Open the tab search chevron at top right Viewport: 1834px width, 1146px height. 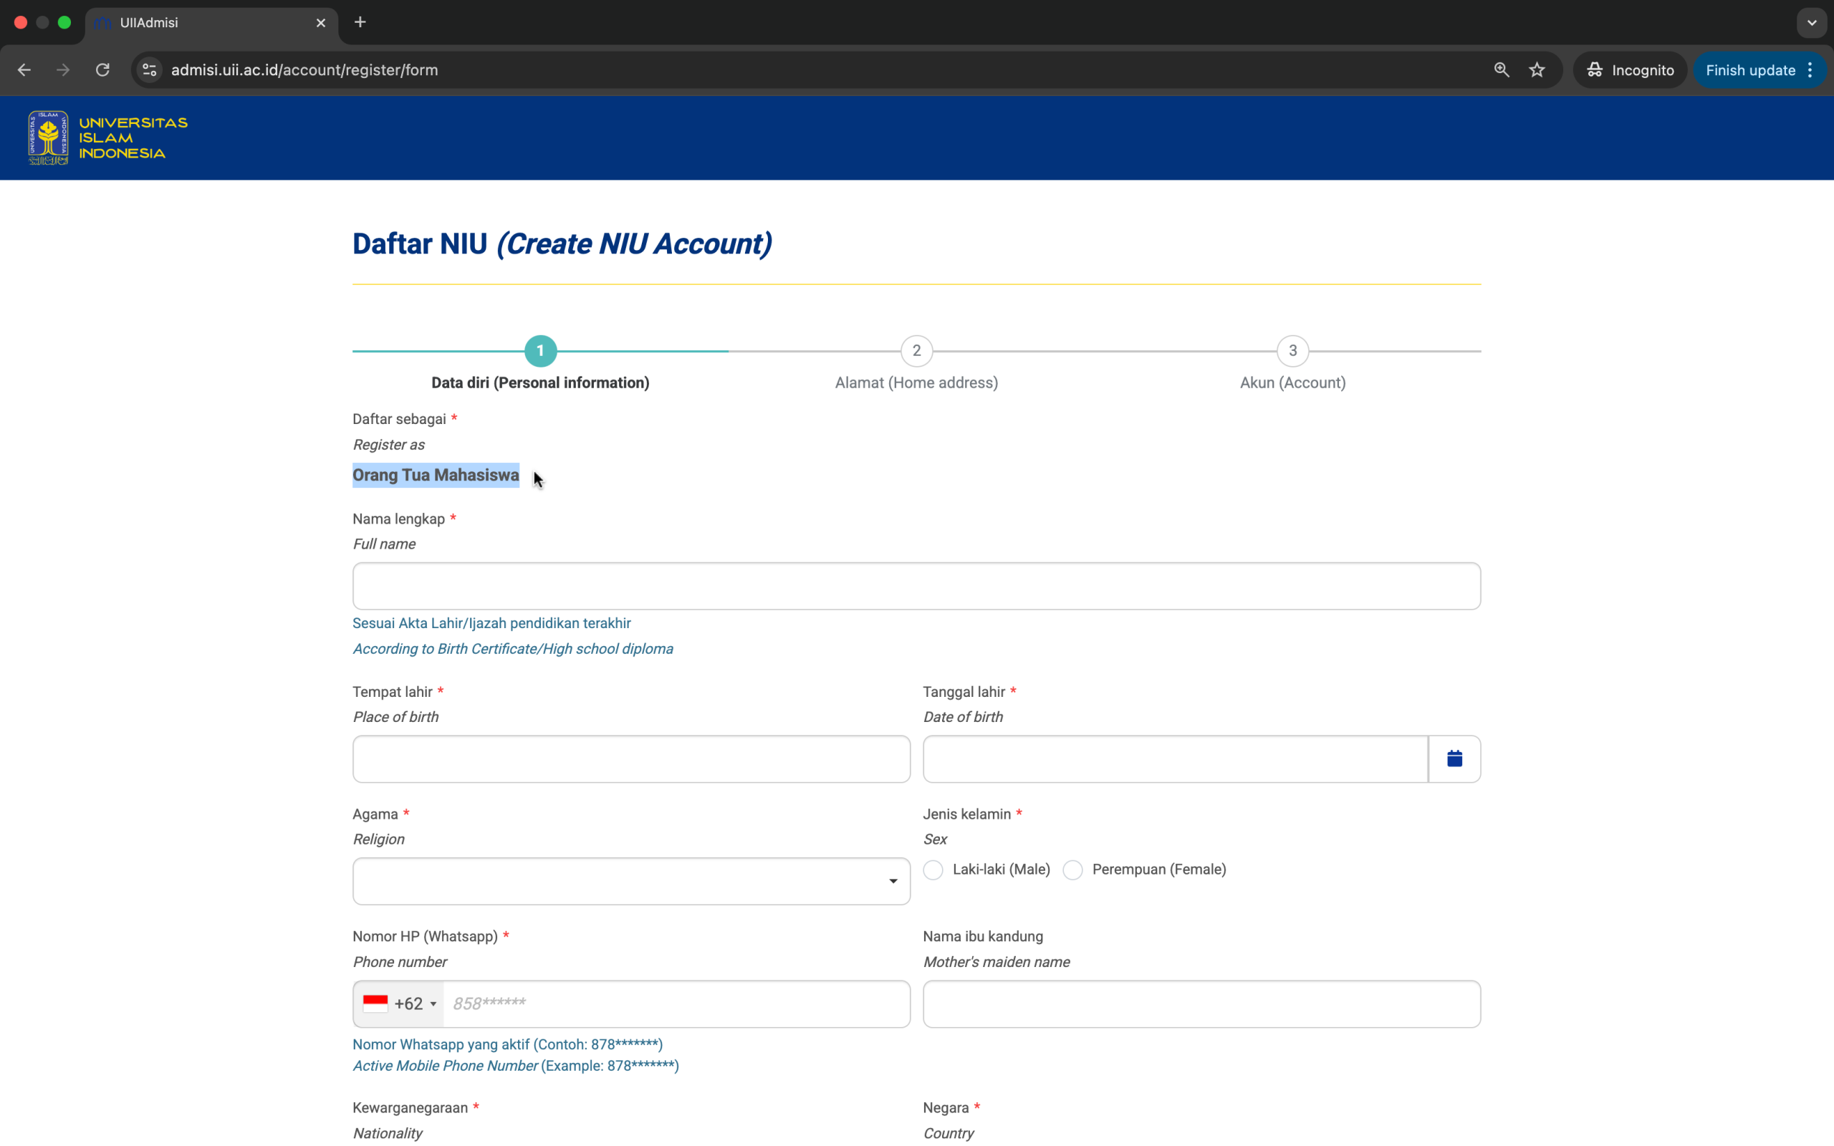pyautogui.click(x=1811, y=22)
